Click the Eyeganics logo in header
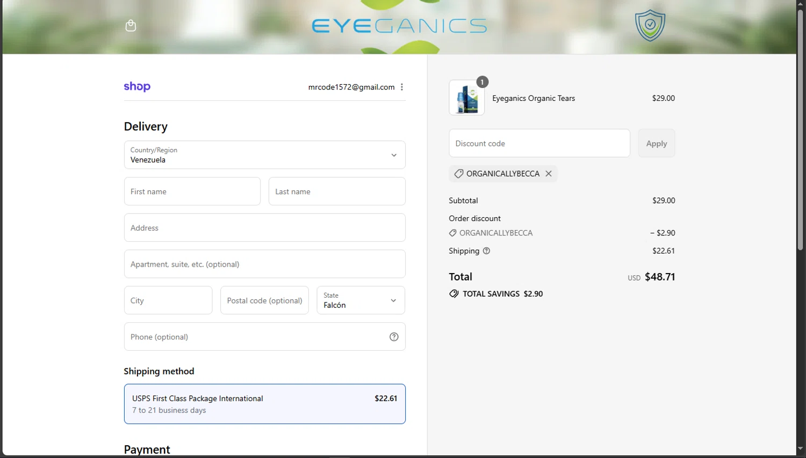The height and width of the screenshot is (458, 806). [399, 26]
